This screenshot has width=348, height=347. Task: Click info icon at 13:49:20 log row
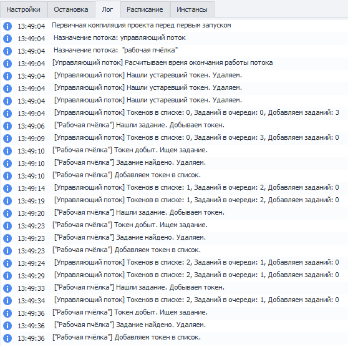pyautogui.click(x=7, y=213)
